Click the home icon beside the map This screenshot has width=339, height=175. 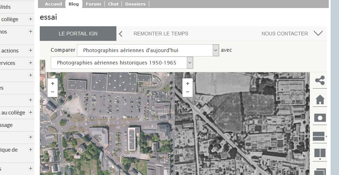pyautogui.click(x=320, y=99)
